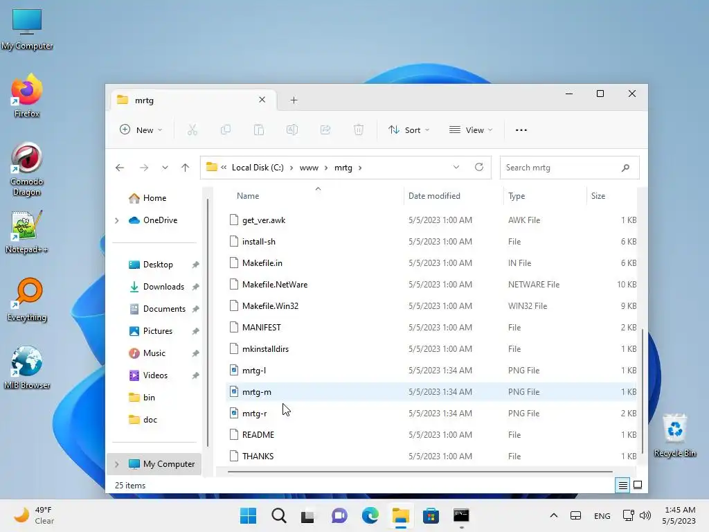709x532 pixels.
Task: Open Everything desktop shortcut
Action: click(27, 299)
